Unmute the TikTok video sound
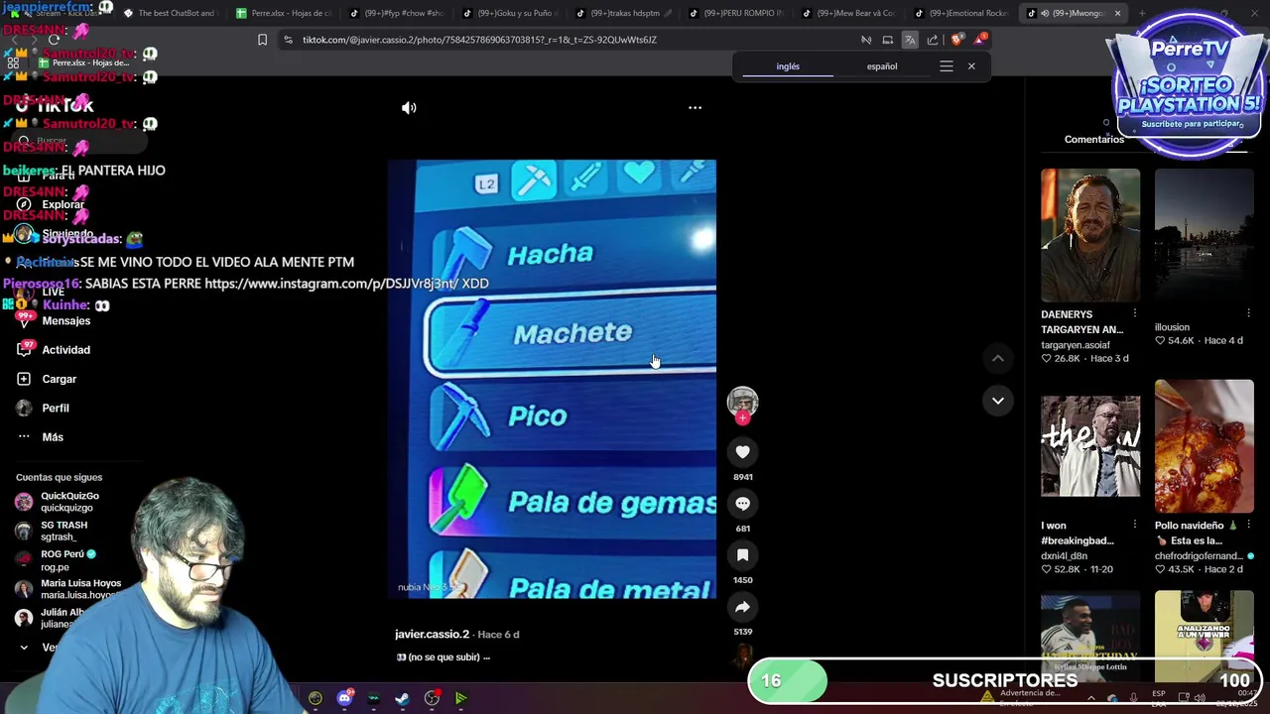1270x714 pixels. [409, 107]
